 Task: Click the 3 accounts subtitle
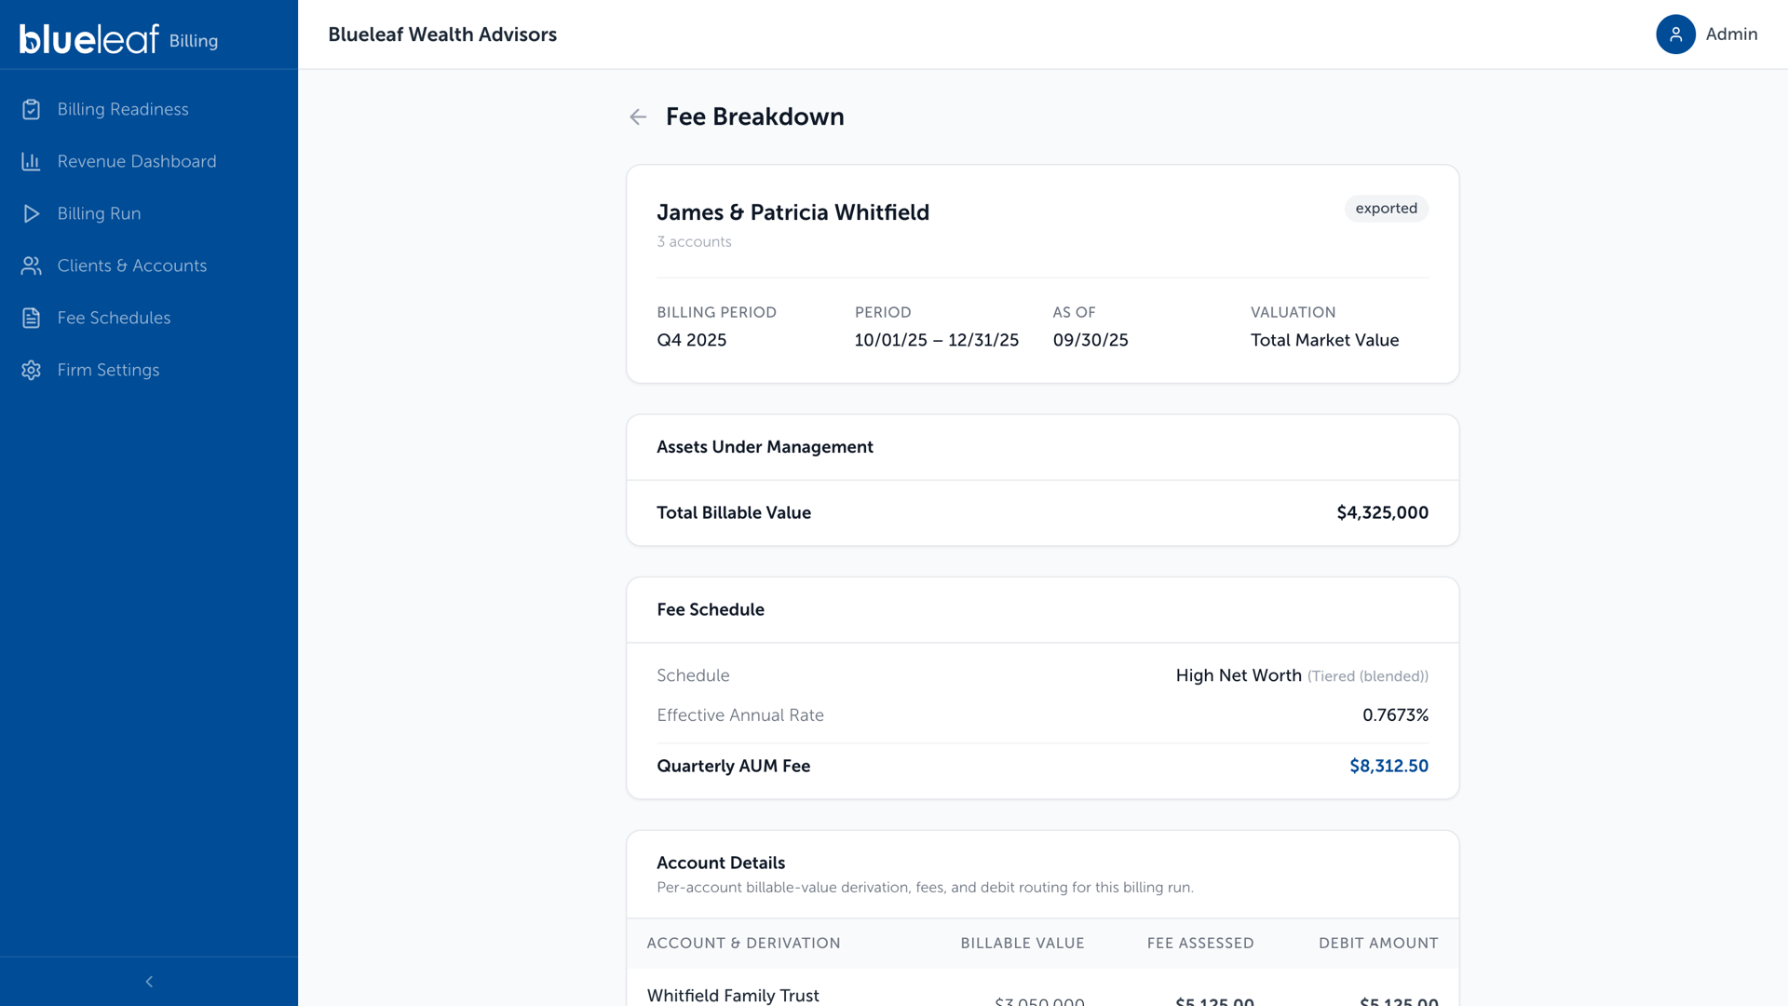[x=694, y=241]
